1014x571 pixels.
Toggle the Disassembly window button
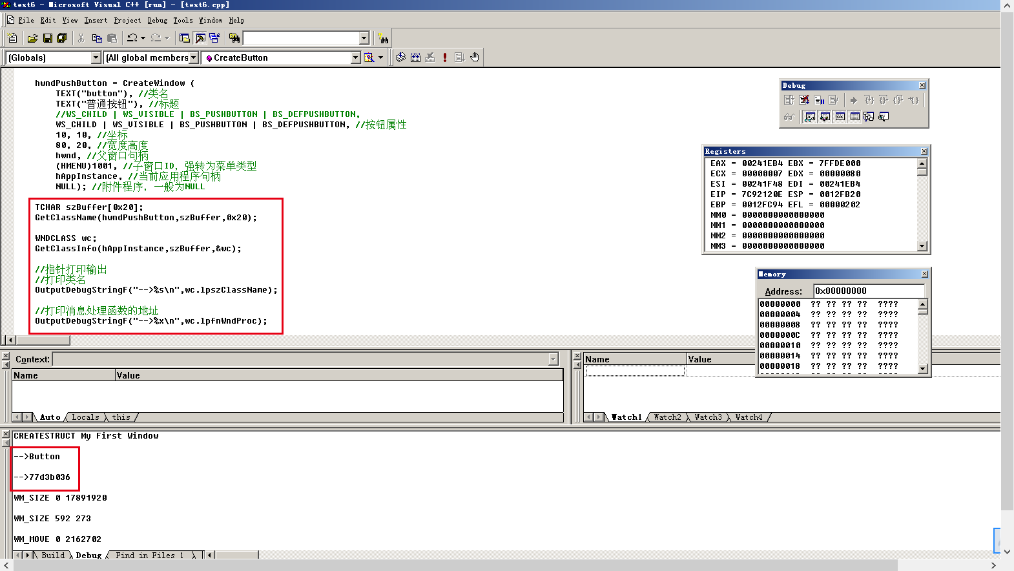(x=884, y=117)
